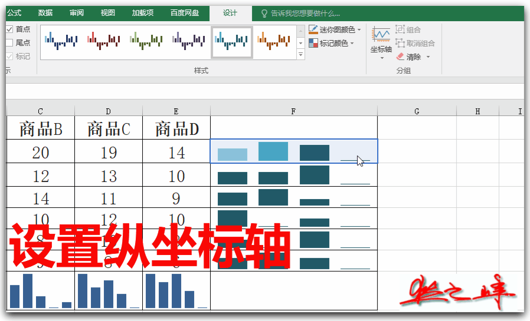
Task: Open the 加载项 tab
Action: pos(143,13)
